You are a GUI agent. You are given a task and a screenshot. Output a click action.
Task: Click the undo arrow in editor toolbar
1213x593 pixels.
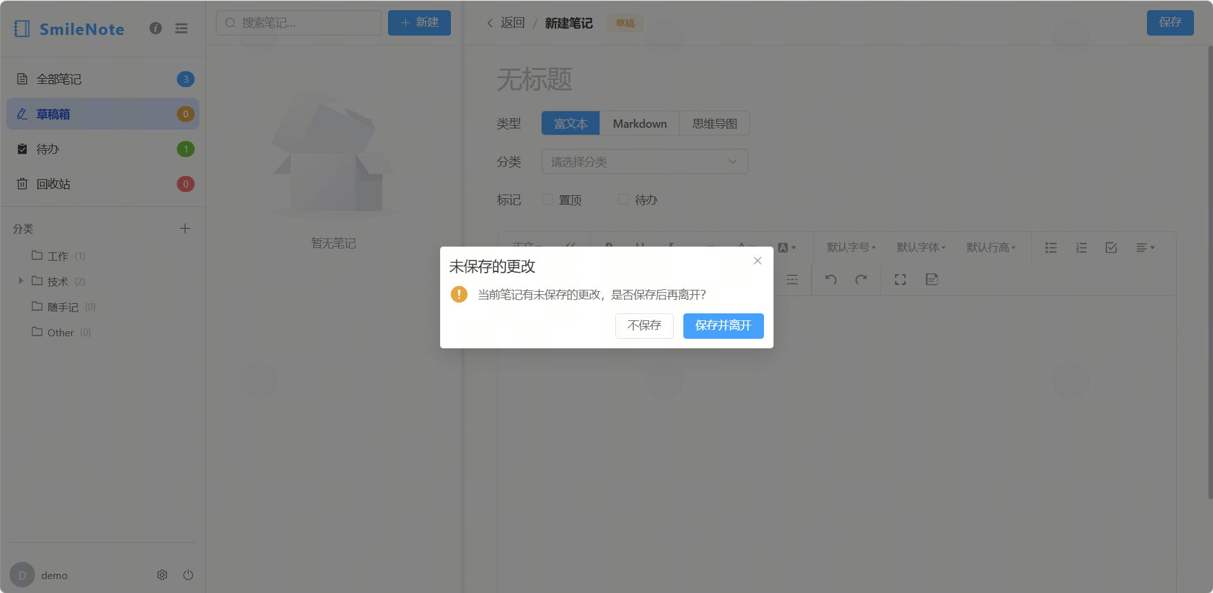click(x=831, y=279)
